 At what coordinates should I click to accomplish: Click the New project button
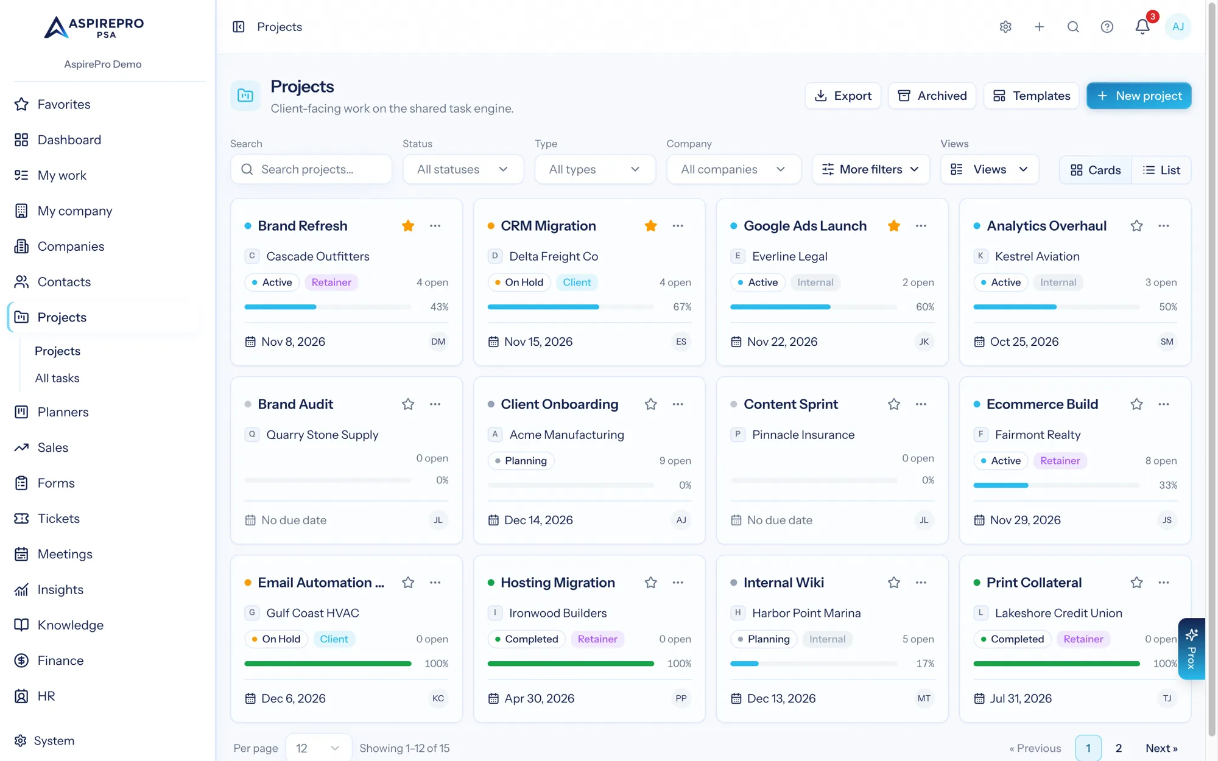click(1139, 96)
